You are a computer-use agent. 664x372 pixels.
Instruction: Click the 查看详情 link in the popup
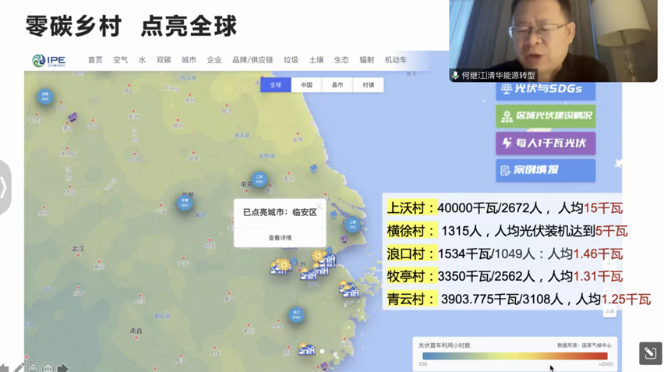(x=280, y=238)
